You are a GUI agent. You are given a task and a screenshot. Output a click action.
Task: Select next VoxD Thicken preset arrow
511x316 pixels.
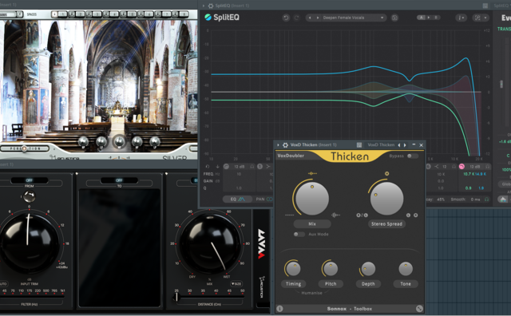click(405, 145)
